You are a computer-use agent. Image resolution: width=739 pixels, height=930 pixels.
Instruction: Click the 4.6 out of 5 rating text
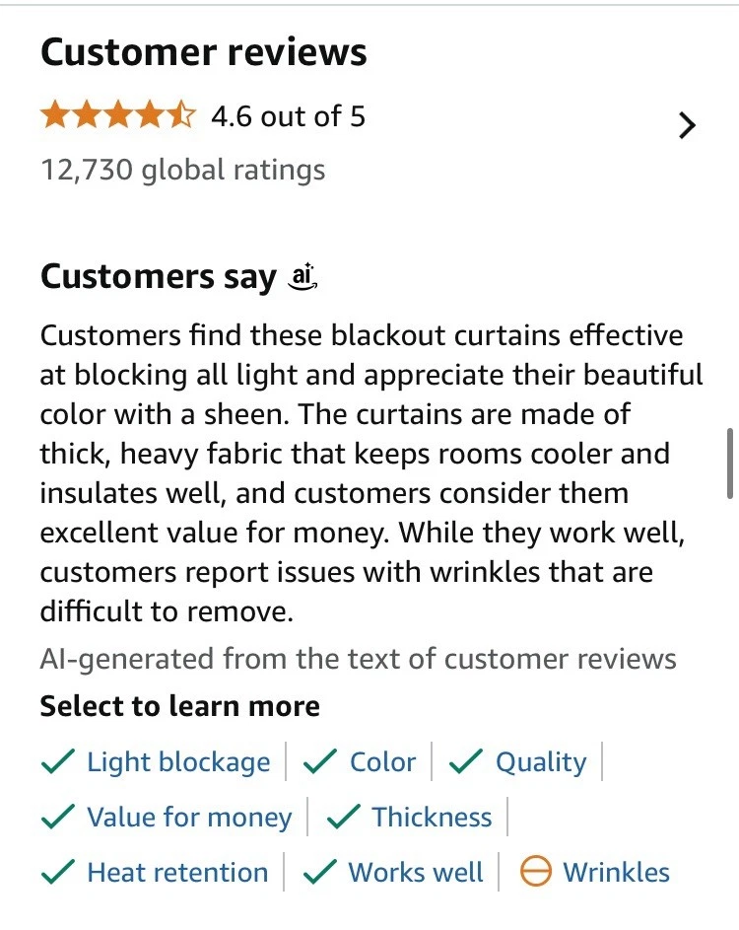[x=288, y=116]
